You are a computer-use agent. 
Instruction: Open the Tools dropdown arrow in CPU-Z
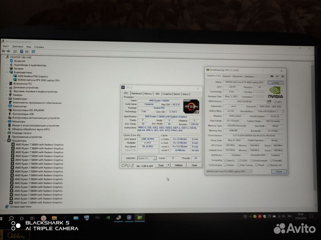pos(169,165)
